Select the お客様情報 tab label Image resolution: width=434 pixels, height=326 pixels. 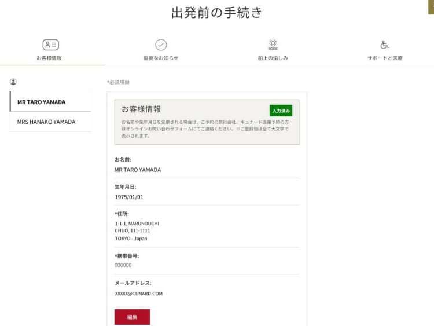[49, 58]
